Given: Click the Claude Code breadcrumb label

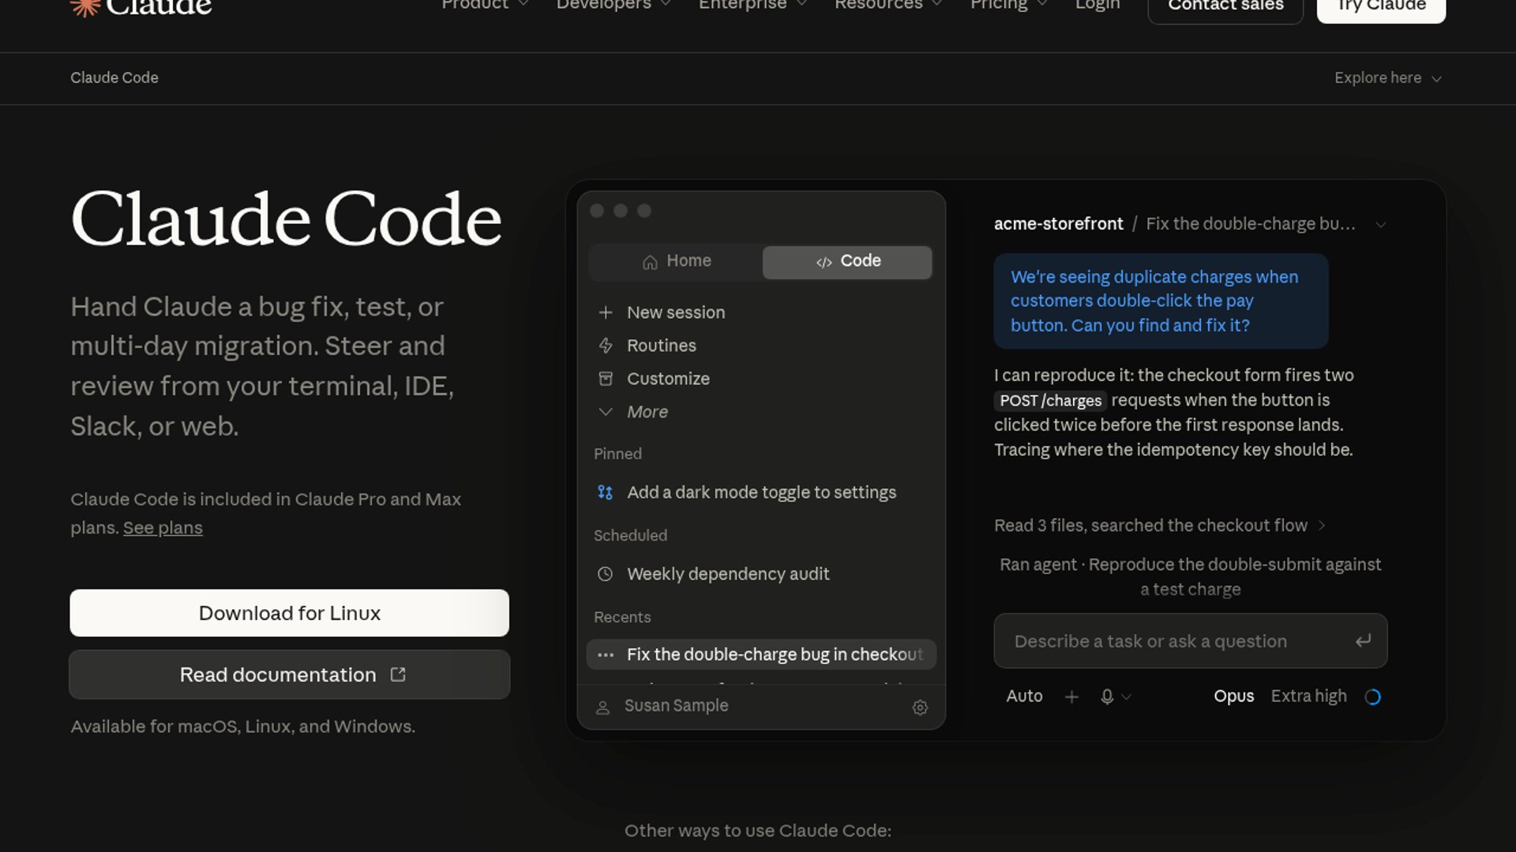Looking at the screenshot, I should point(114,78).
